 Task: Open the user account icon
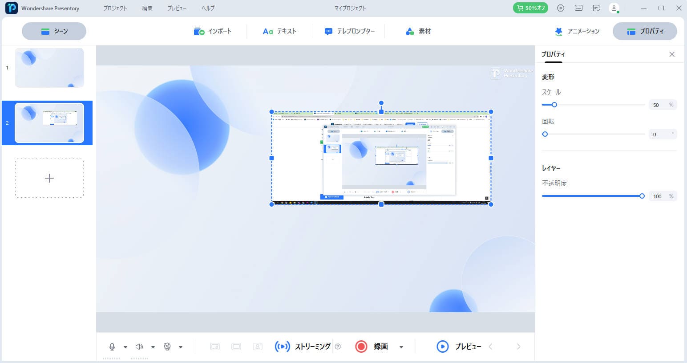point(614,8)
